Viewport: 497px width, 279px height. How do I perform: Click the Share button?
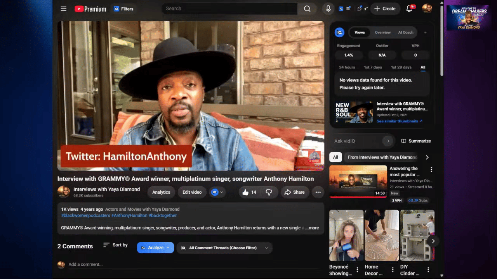294,192
